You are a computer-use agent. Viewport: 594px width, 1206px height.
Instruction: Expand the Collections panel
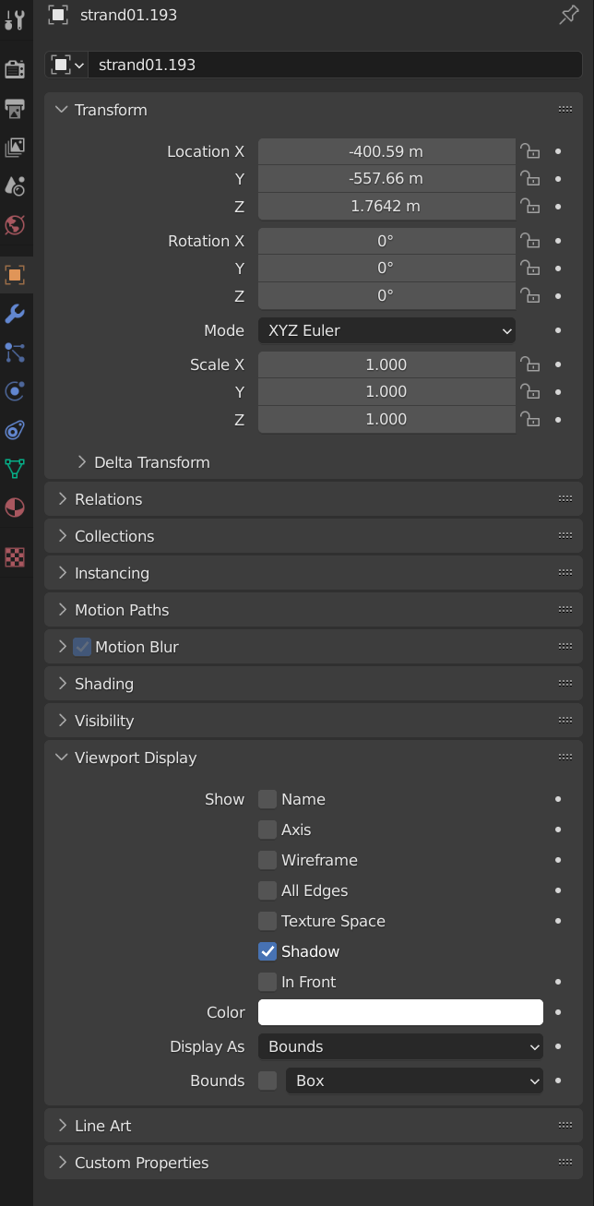point(62,536)
